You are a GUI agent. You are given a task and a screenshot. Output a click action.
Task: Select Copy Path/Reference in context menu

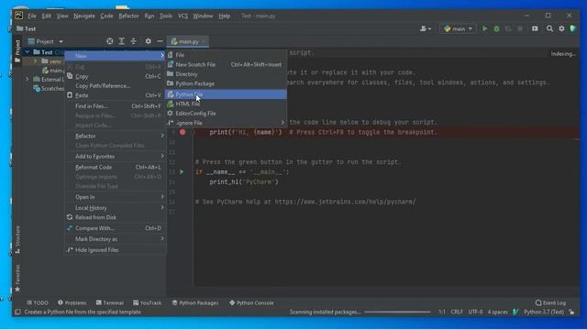tap(116, 85)
